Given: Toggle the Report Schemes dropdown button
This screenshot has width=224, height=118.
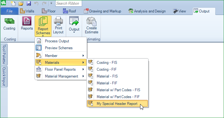Looking at the screenshot, I should [x=43, y=26].
